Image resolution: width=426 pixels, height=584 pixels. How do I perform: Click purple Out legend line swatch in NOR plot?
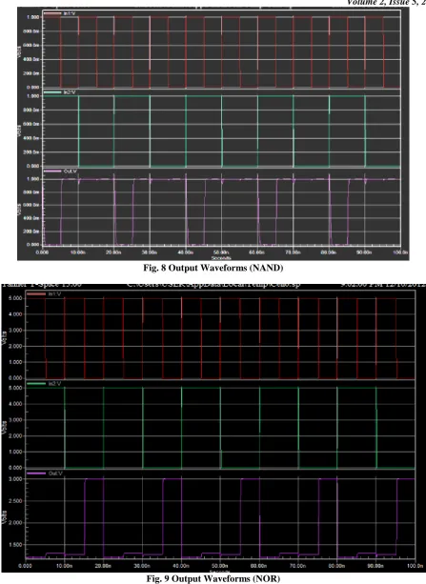tap(36, 473)
